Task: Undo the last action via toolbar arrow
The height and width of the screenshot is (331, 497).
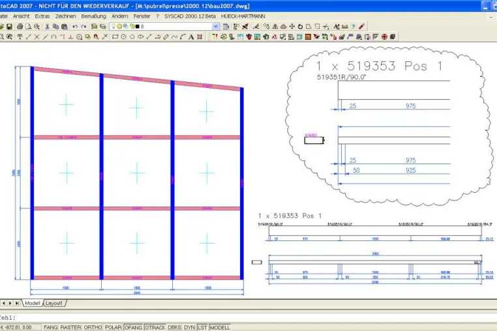Action: (75, 27)
